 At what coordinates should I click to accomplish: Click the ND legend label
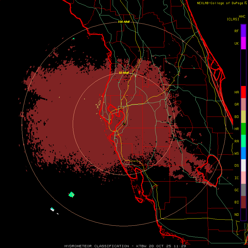pos(237,215)
